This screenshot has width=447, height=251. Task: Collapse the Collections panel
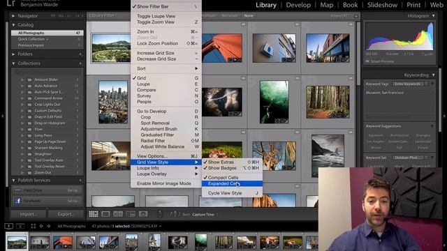click(13, 63)
